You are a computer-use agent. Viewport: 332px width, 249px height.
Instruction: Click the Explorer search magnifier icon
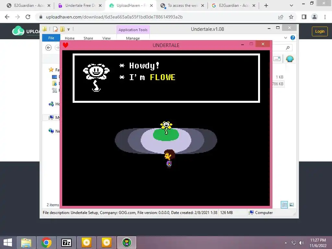pyautogui.click(x=288, y=48)
